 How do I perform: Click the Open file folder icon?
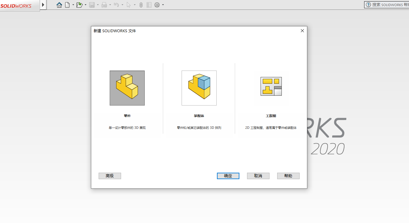coord(79,5)
